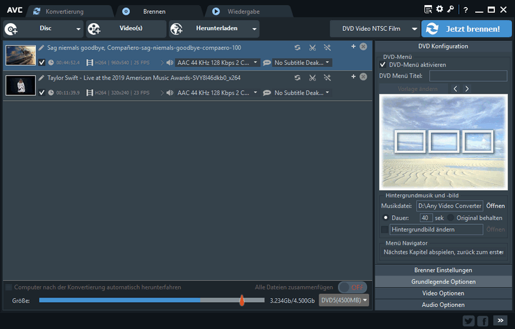This screenshot has height=329, width=515.
Task: Expand Video Optionen section
Action: pyautogui.click(x=443, y=293)
